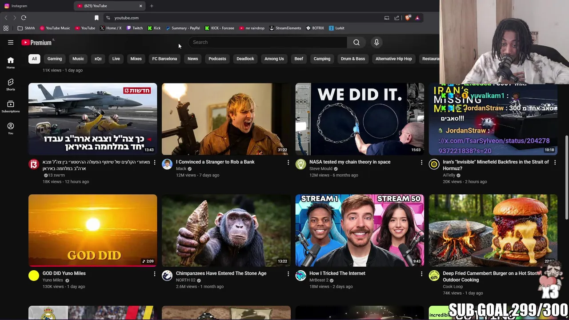Image resolution: width=569 pixels, height=320 pixels.
Task: Select the Podcasts filter chip
Action: [217, 59]
